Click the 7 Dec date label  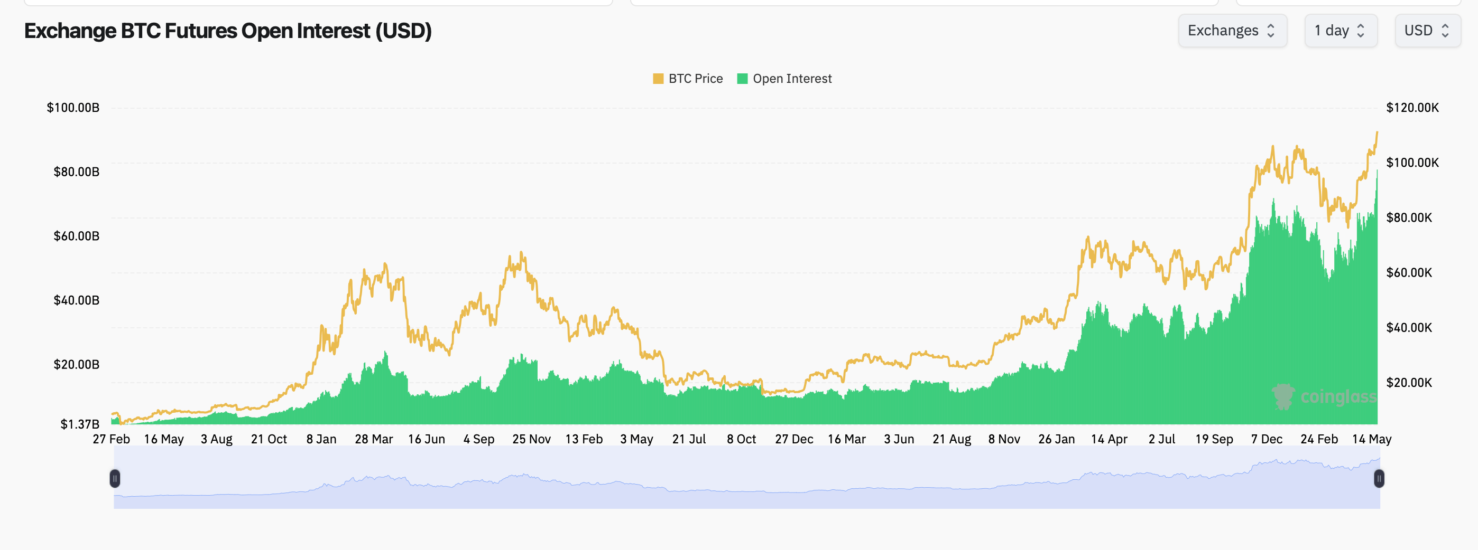pos(1267,439)
